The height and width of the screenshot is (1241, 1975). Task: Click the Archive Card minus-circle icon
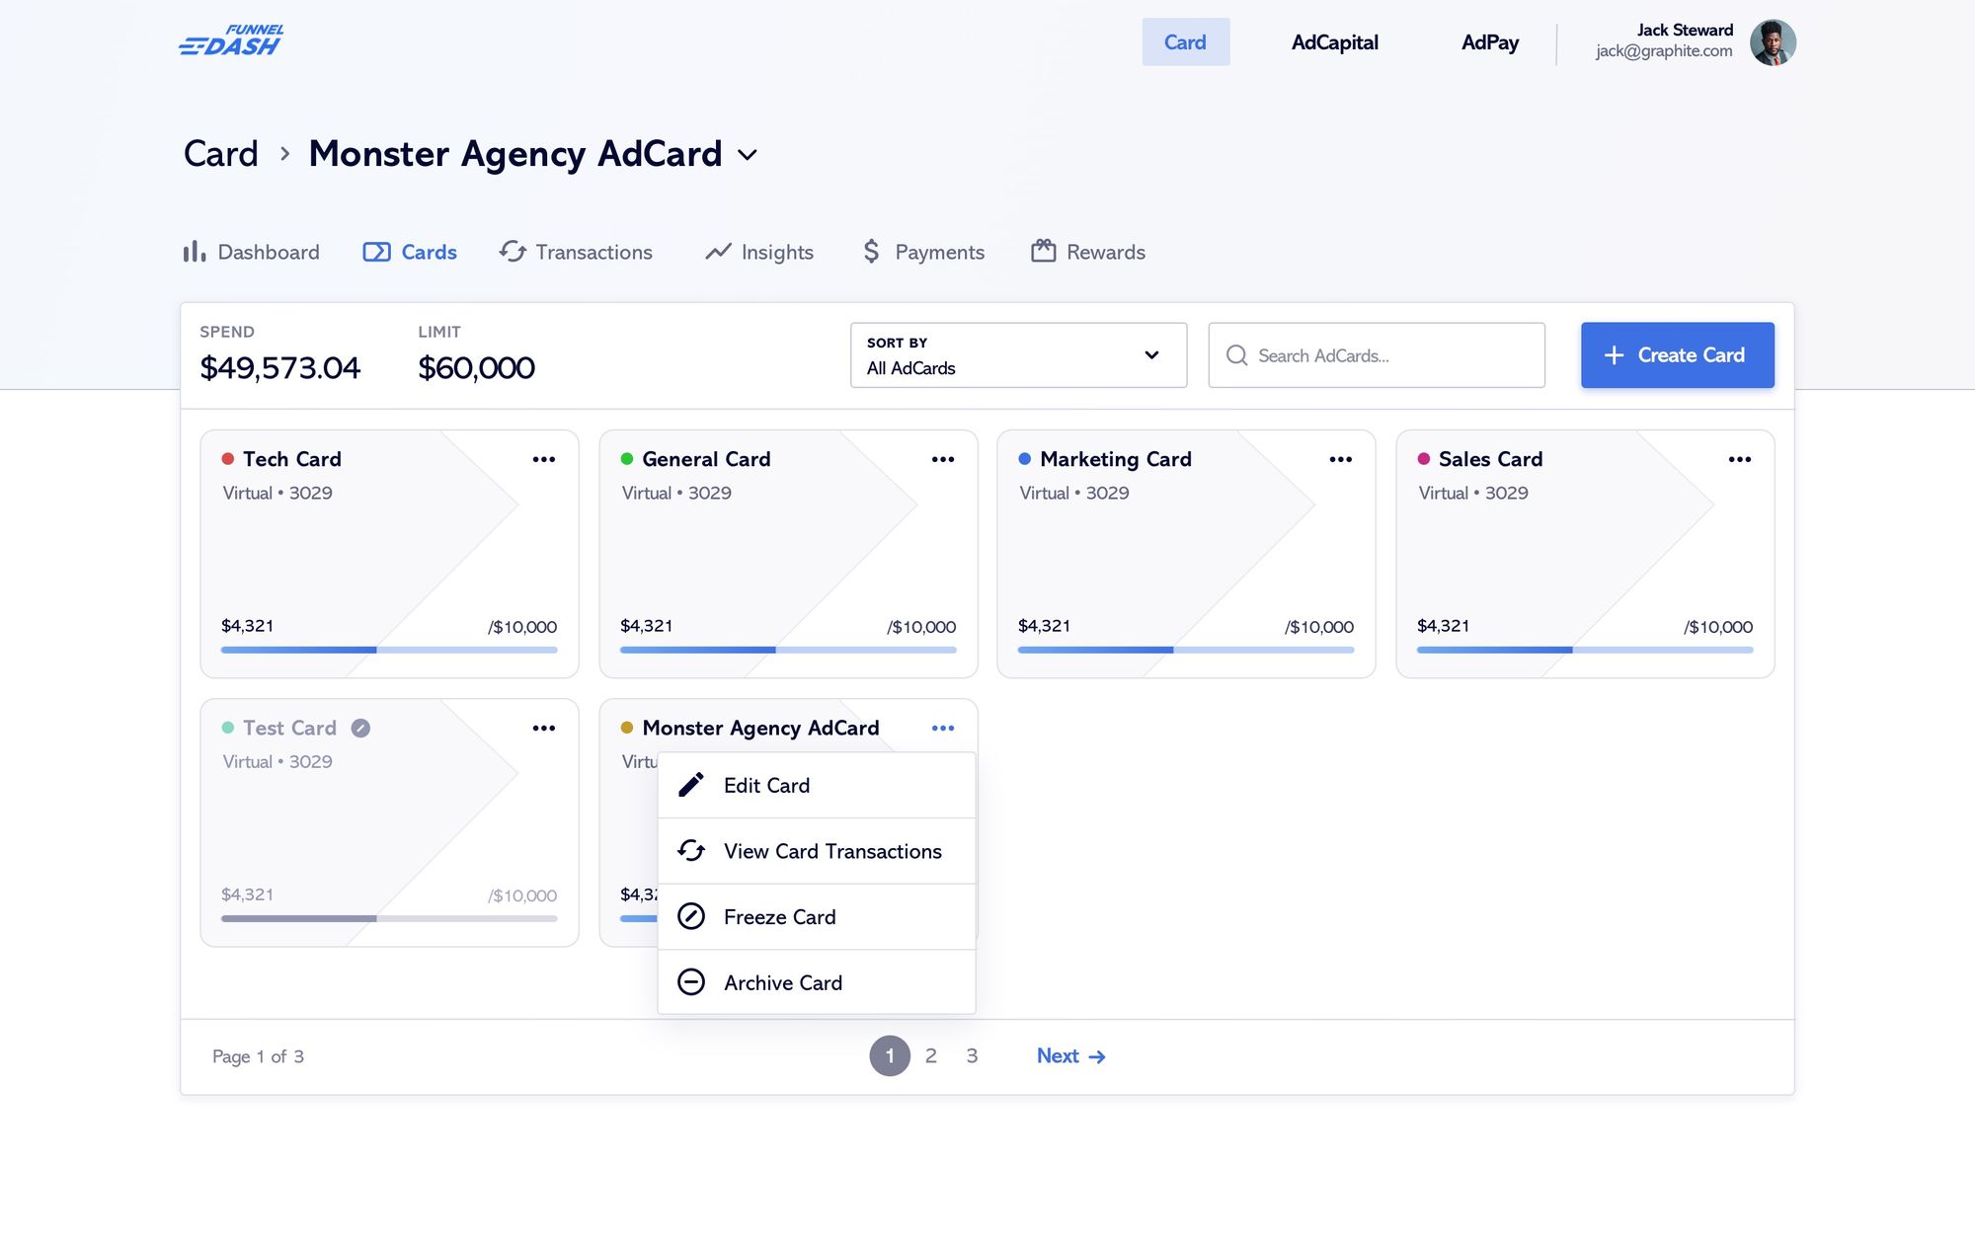coord(691,982)
